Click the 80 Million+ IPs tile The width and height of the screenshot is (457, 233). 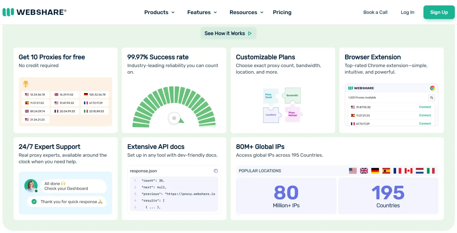(x=286, y=196)
